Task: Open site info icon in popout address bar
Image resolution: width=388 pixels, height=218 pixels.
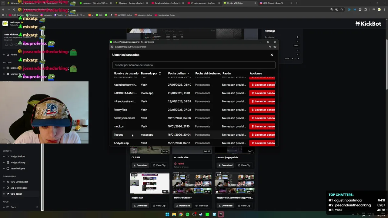Action: click(112, 47)
